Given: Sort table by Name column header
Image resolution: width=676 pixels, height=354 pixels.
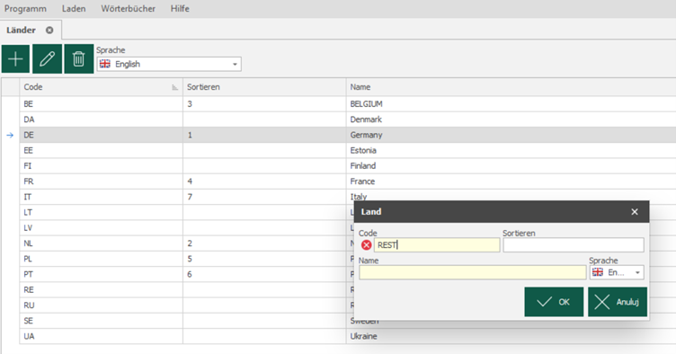Looking at the screenshot, I should (511, 87).
